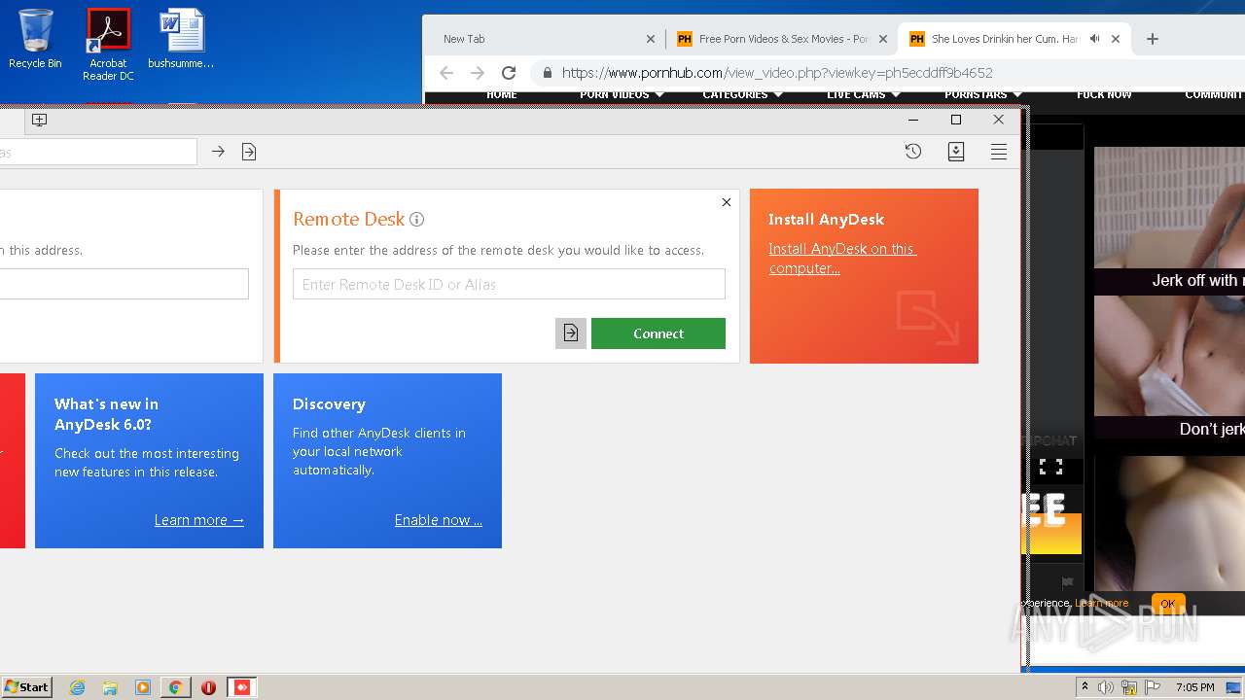Viewport: 1245px width, 700px height.
Task: Launch Internet Explorer from taskbar
Action: 78,687
